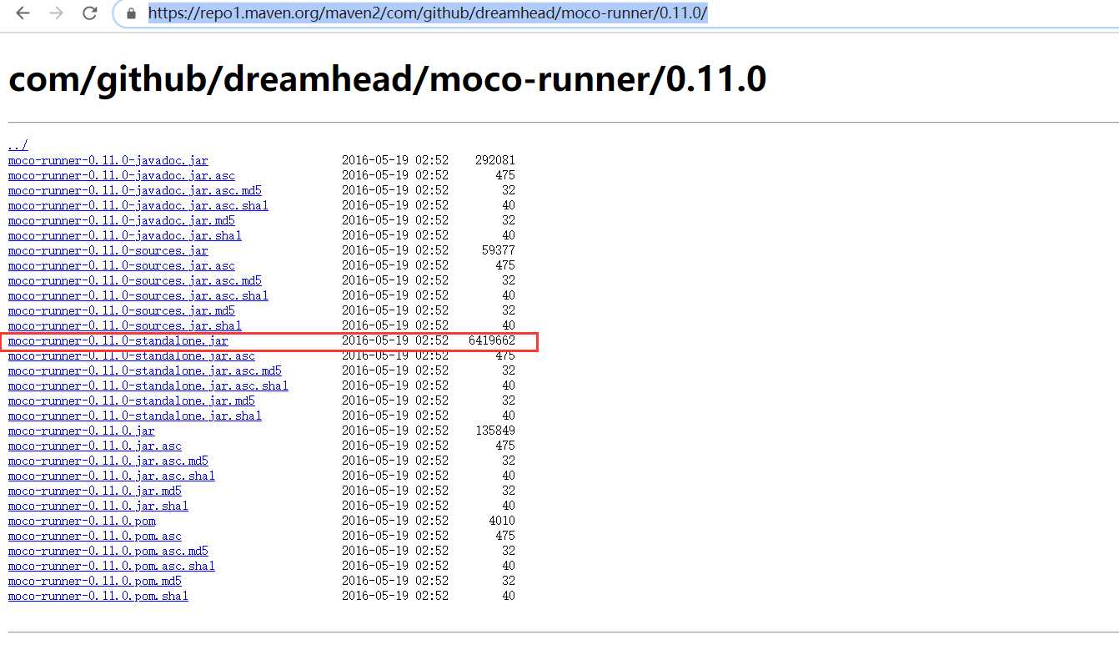1119x660 pixels.
Task: Open moco-runner-0.11.0-standalone.jar.asc.md5 link
Action: (x=145, y=370)
